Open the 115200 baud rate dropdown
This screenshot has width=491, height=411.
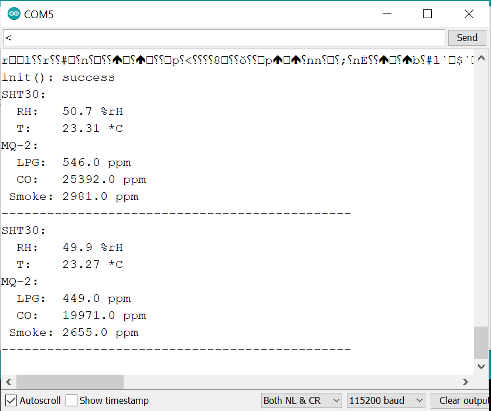[x=386, y=401]
